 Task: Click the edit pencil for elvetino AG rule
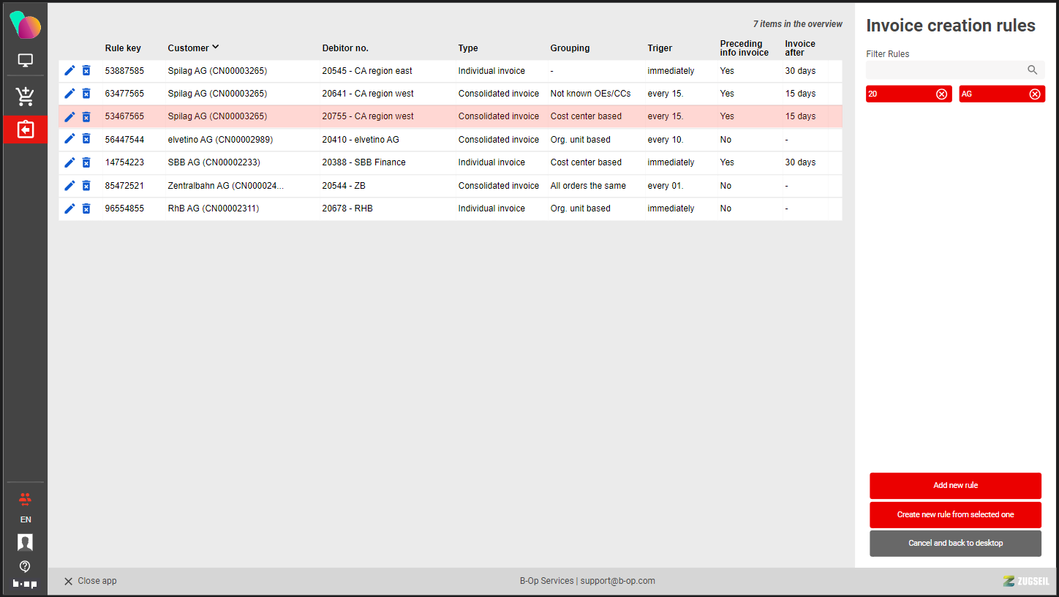click(69, 139)
